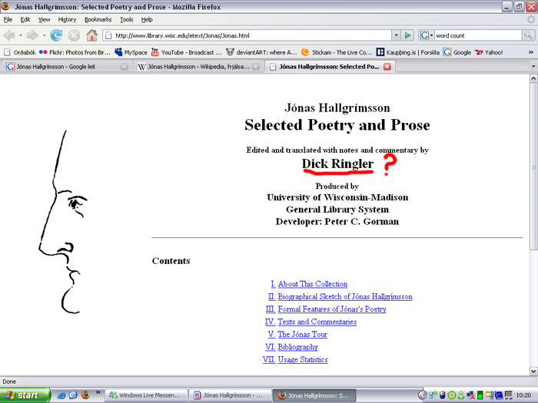Open the Tools menu

(x=126, y=19)
